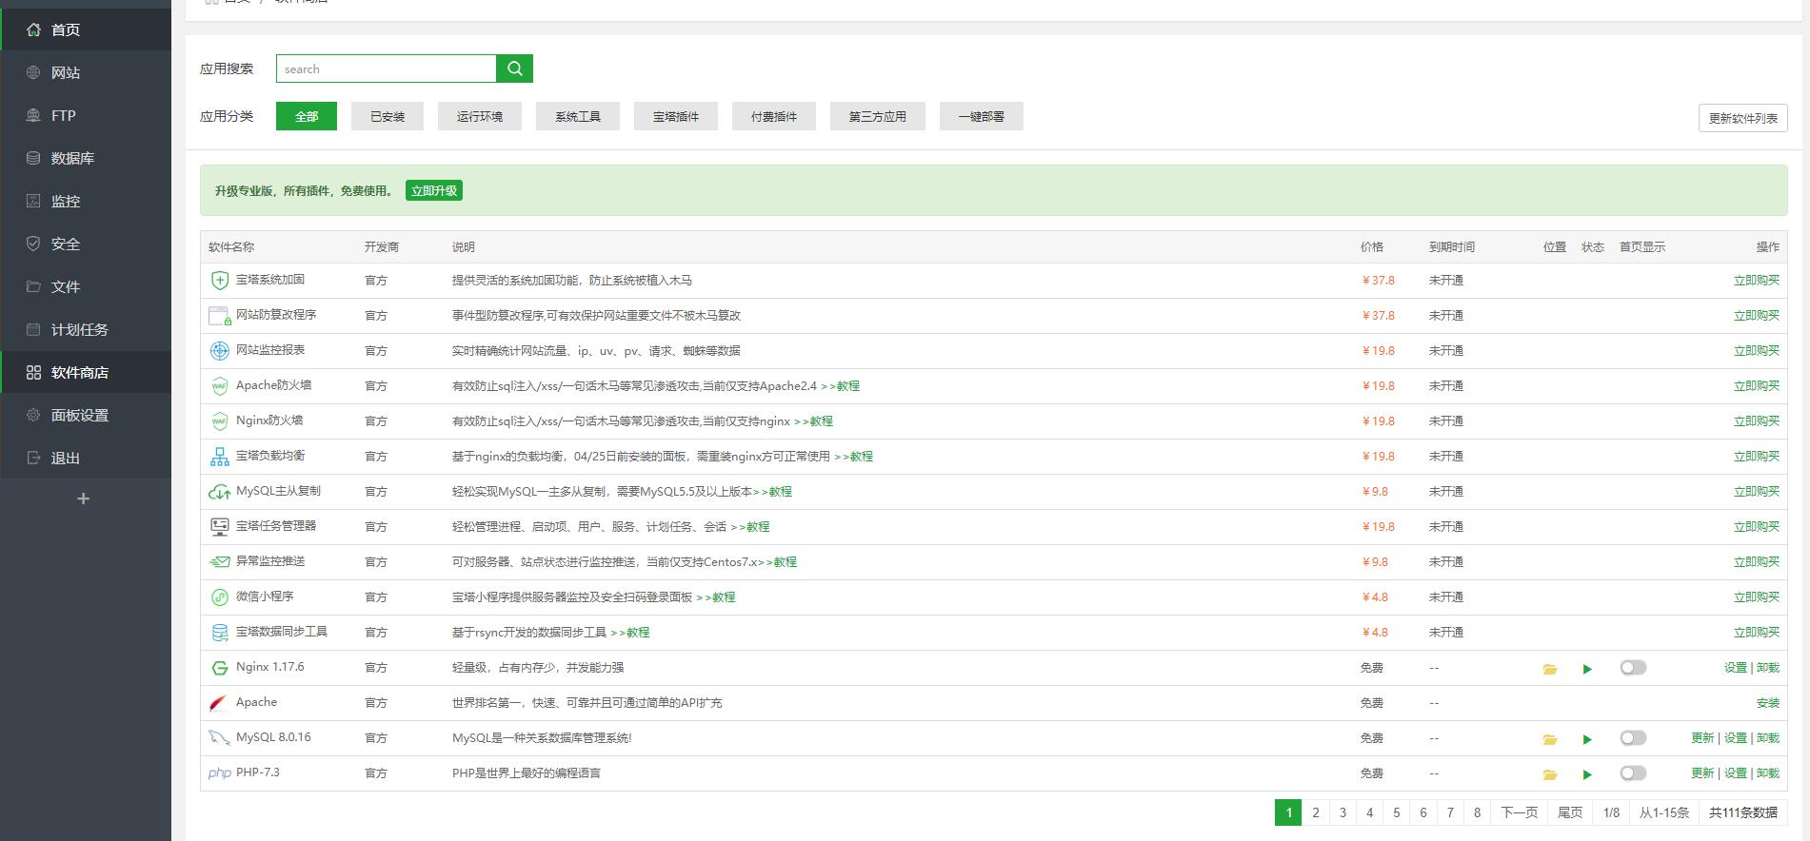This screenshot has width=1810, height=841.
Task: Click the 异常监控推送 icon
Action: tap(220, 562)
